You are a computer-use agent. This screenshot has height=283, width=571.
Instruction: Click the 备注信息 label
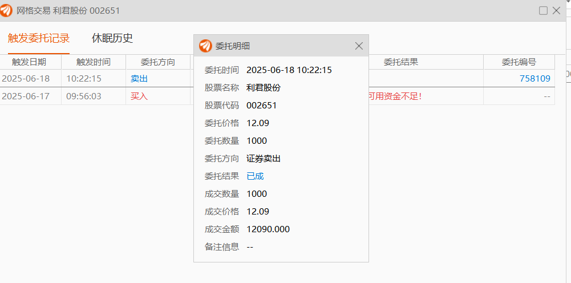[222, 246]
